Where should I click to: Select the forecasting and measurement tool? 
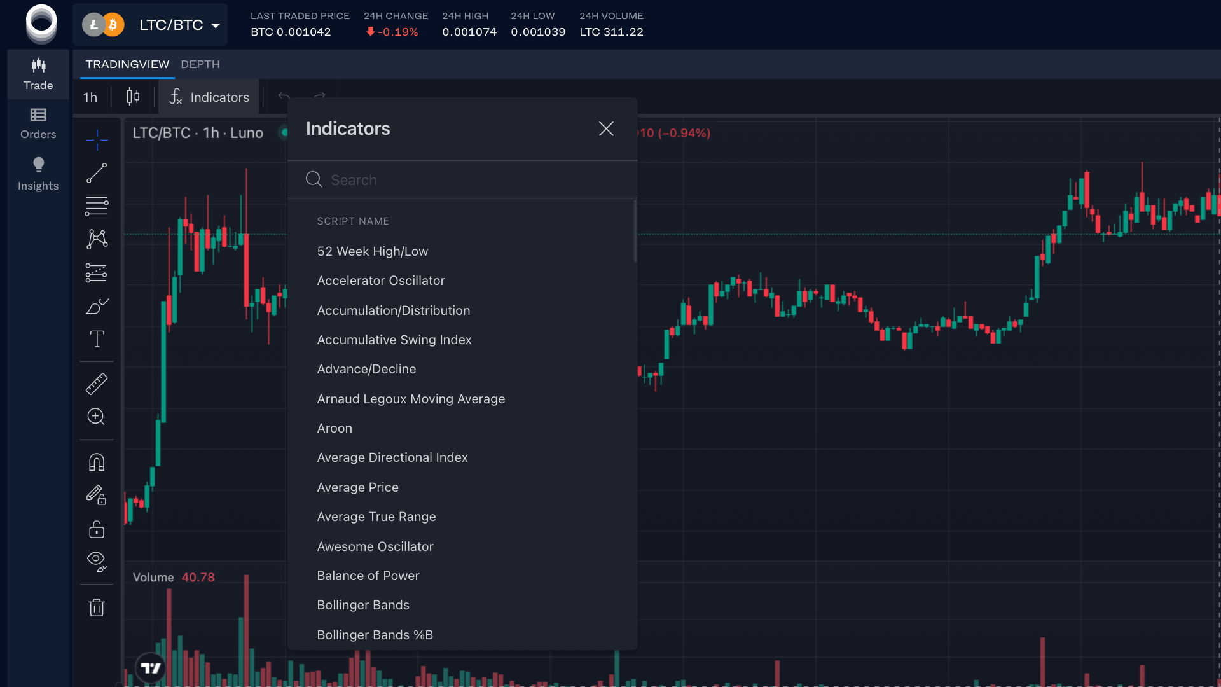(x=97, y=273)
